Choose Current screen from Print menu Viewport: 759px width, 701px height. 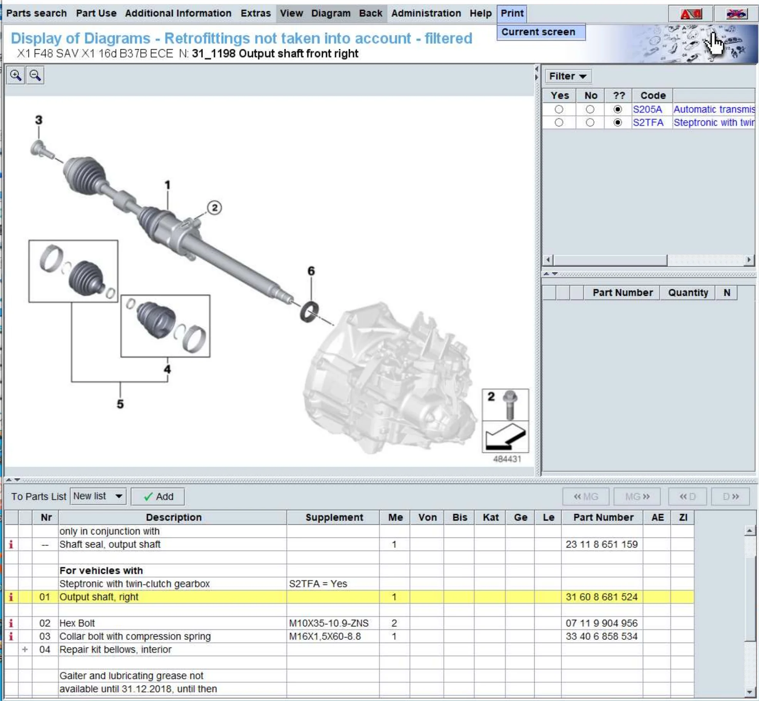[541, 32]
